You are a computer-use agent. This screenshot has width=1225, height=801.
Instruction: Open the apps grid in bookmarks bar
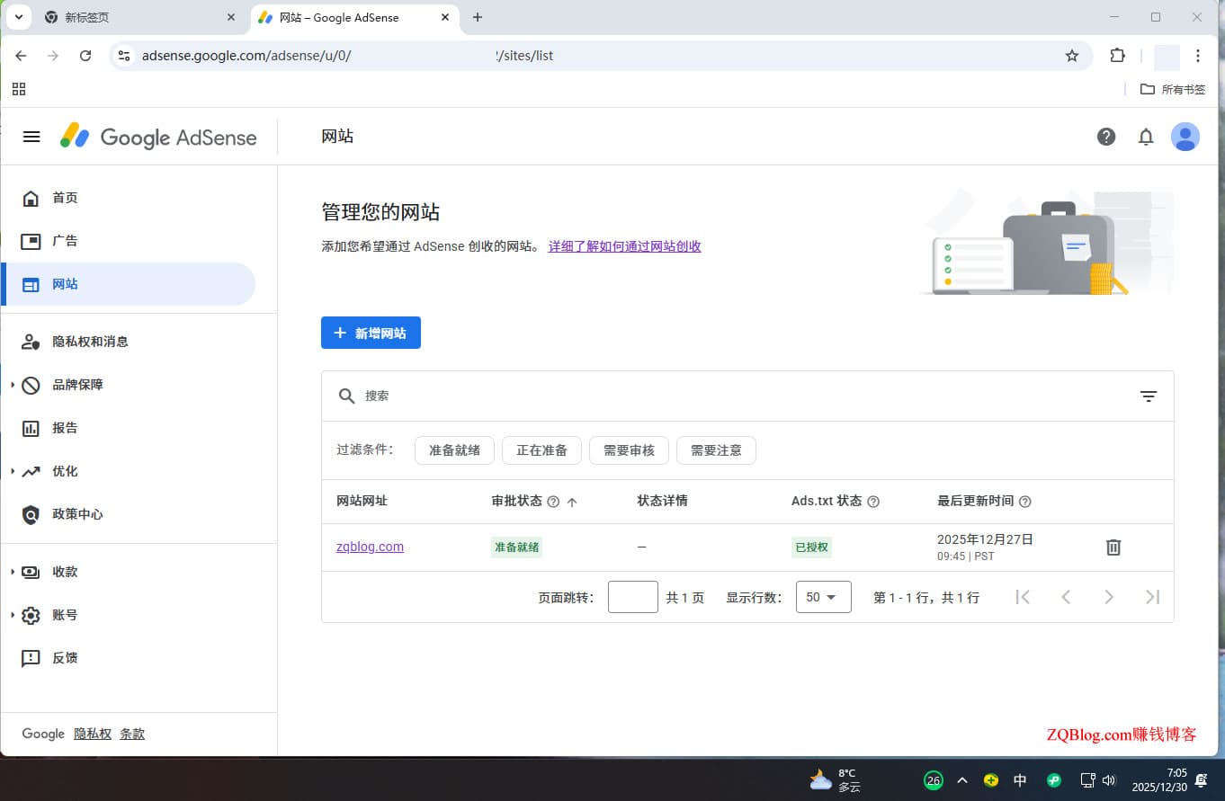click(19, 89)
